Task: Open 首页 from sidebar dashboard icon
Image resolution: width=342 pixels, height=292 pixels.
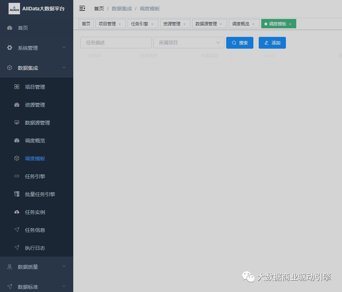Action: (x=10, y=28)
